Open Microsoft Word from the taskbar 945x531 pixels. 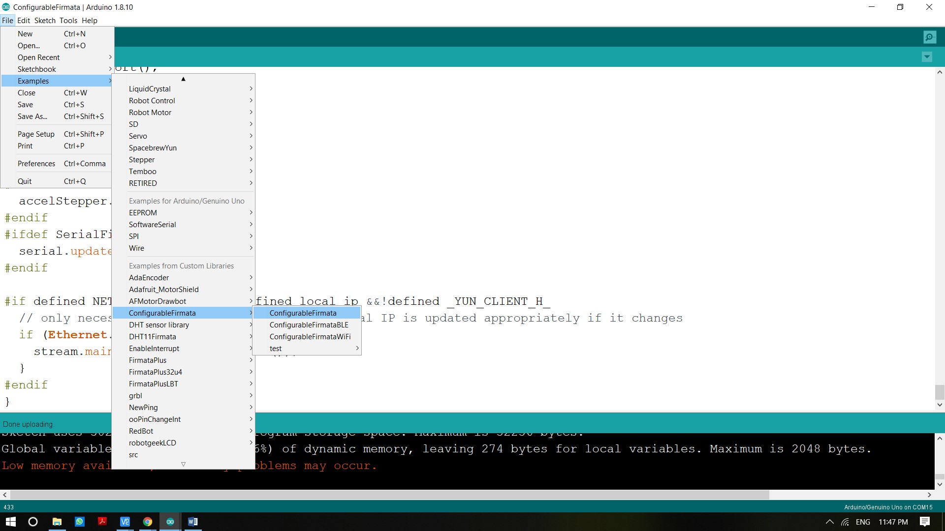pos(192,522)
